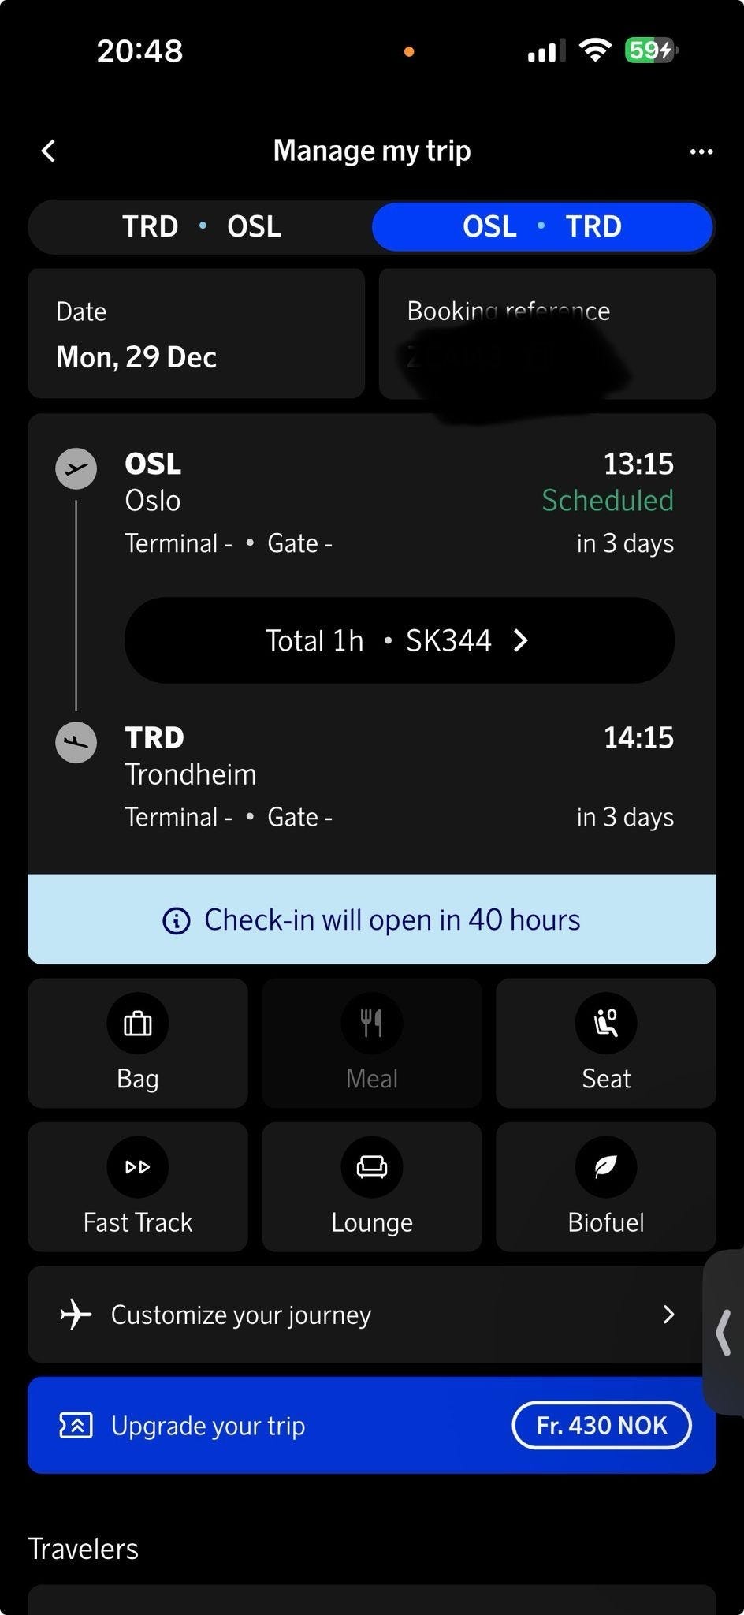Go back using the top-left arrow
Viewport: 744px width, 1615px height.
[x=48, y=151]
